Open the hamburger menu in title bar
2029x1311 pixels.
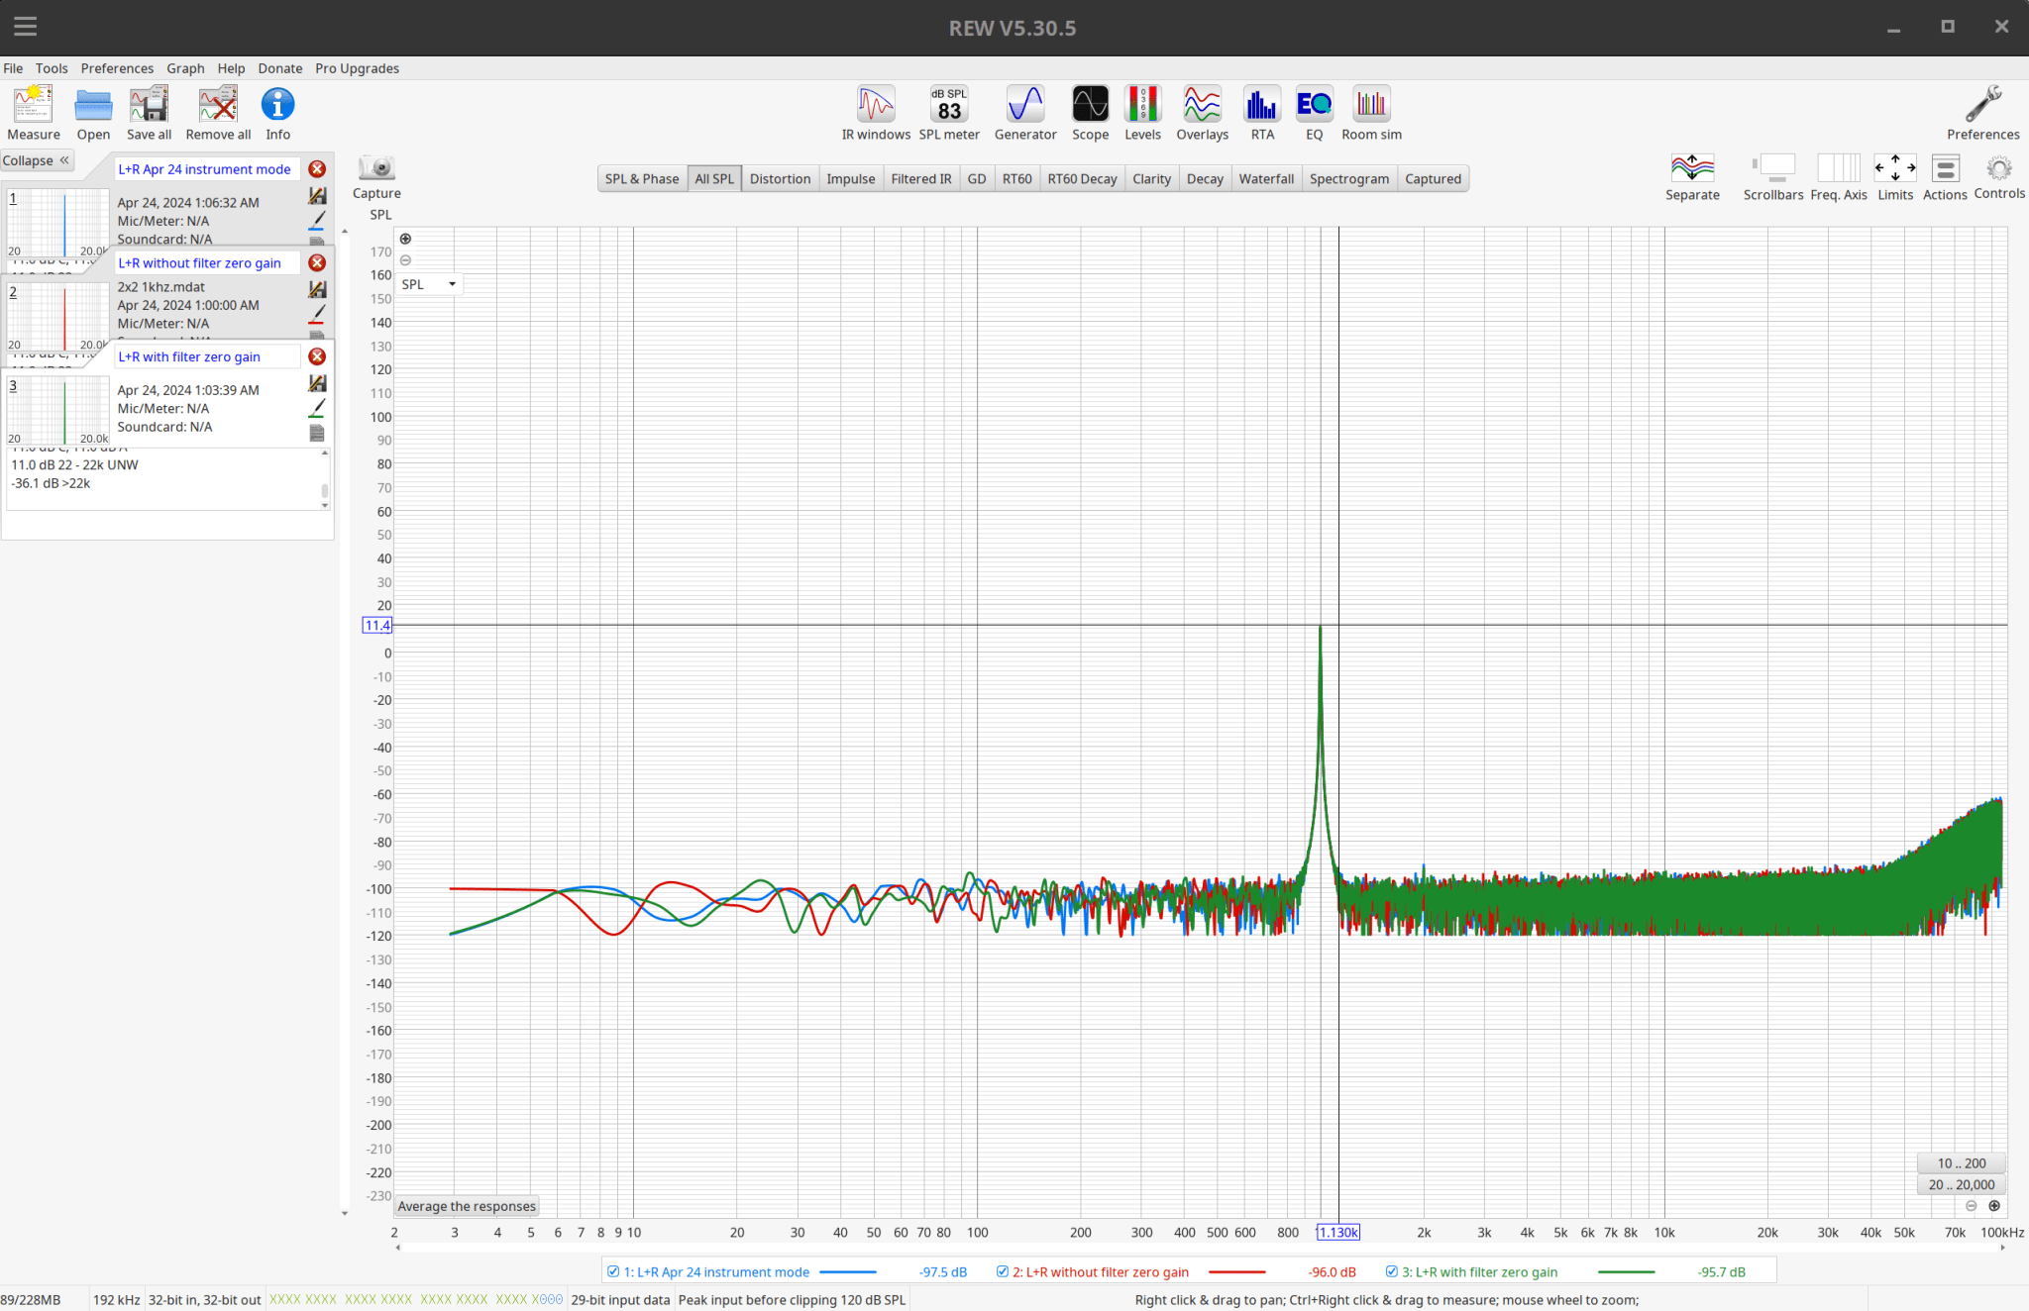26,27
